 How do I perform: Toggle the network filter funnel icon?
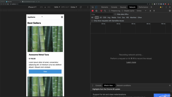[x=101, y=11]
